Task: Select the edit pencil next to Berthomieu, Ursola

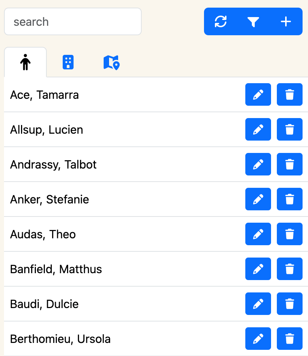Action: coord(258,339)
